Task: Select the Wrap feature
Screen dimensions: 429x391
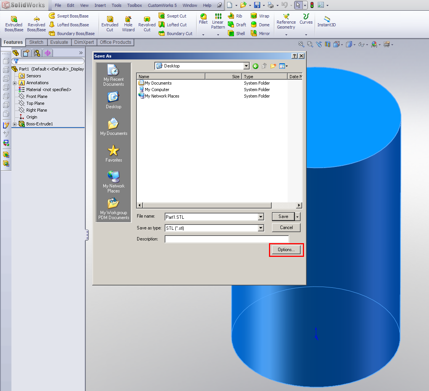Action: [260, 16]
